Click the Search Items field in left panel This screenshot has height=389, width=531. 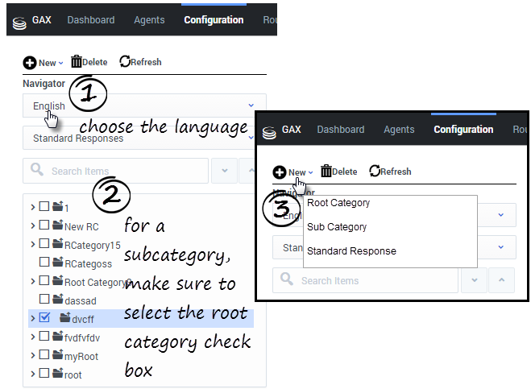pyautogui.click(x=121, y=171)
